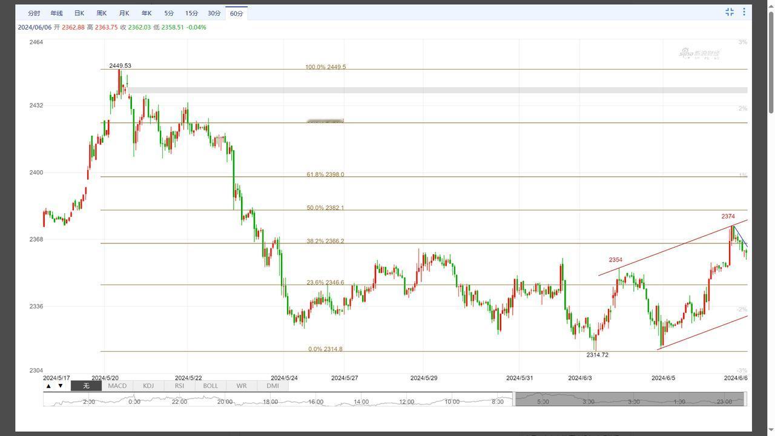Click the gray selected range in navigator
Image resolution: width=775 pixels, height=436 pixels.
630,399
